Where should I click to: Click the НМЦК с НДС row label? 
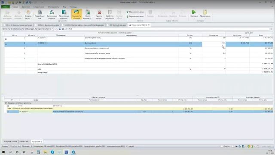(x=43, y=72)
